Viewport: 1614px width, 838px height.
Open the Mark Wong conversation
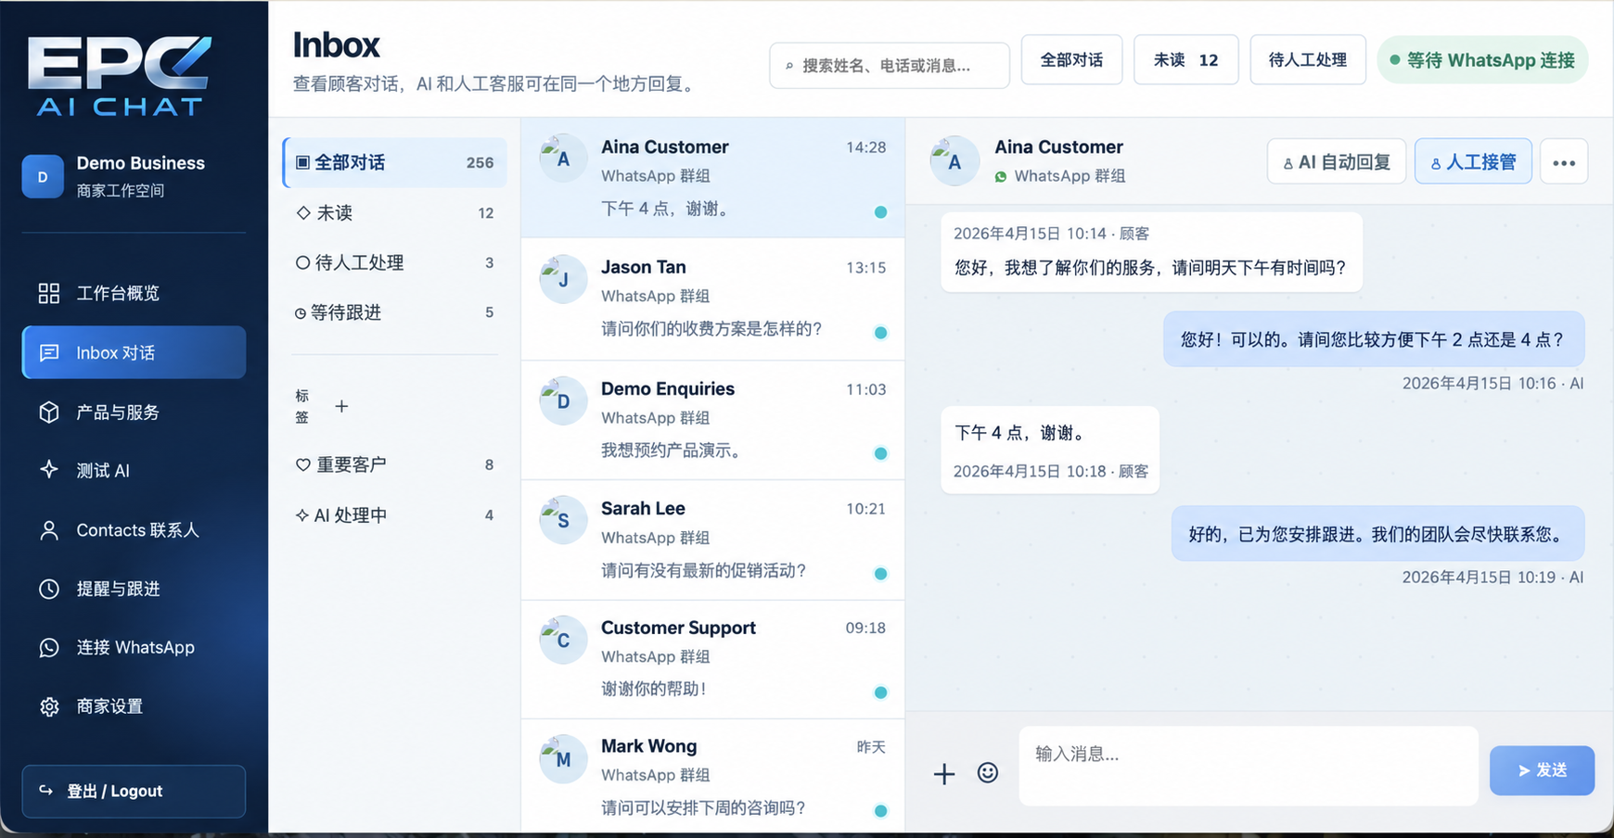712,777
